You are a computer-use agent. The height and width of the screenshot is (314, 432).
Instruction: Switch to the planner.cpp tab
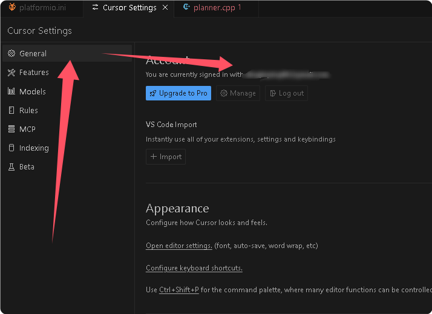point(216,8)
